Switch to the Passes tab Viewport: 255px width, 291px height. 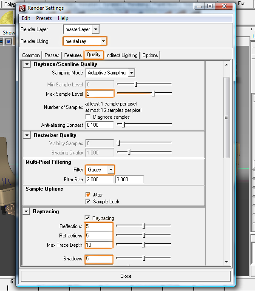tap(52, 55)
